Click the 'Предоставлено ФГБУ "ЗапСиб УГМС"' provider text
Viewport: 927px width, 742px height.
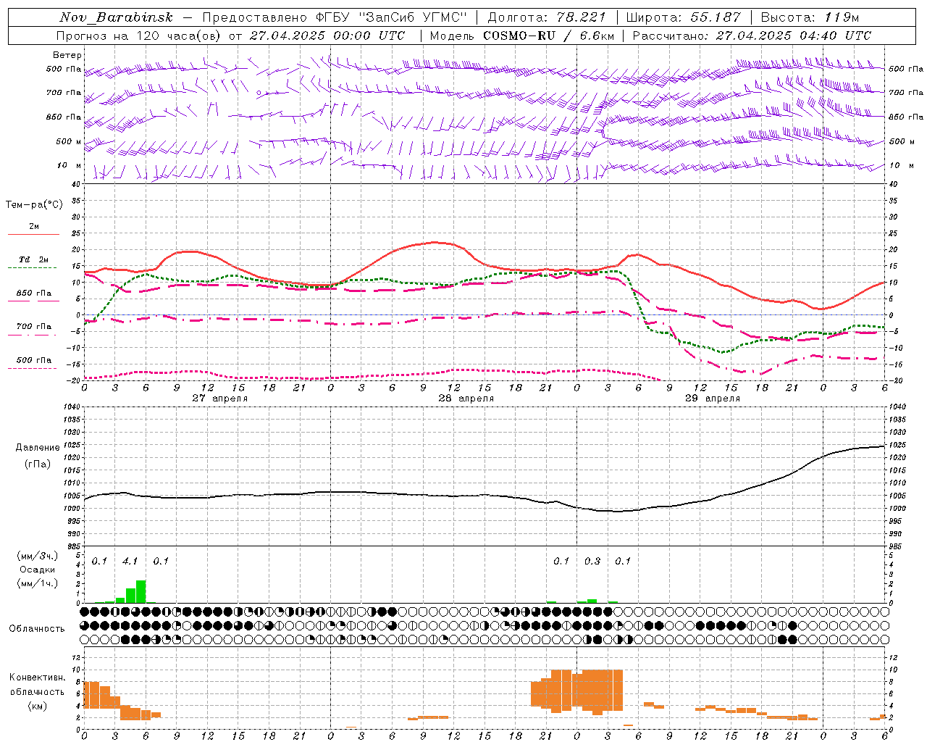(335, 17)
